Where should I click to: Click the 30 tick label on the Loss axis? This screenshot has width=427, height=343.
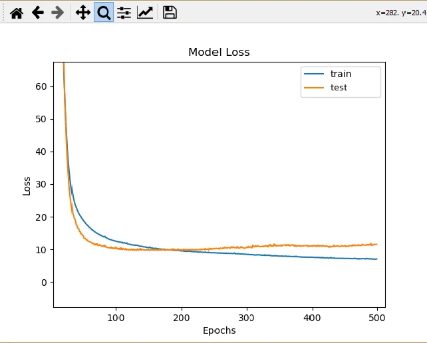[41, 184]
